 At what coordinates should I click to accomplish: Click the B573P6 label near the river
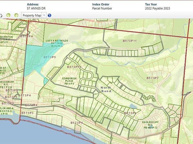pyautogui.click(x=77, y=123)
